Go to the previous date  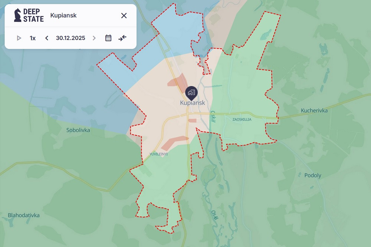pyautogui.click(x=47, y=38)
